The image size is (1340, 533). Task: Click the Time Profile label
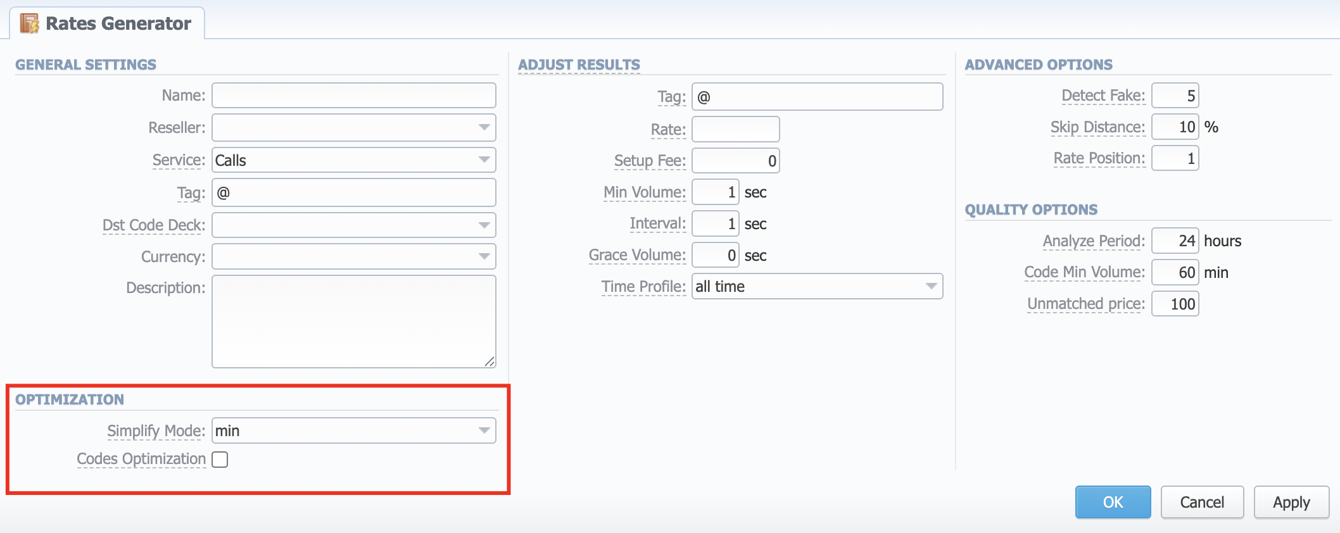pyautogui.click(x=643, y=287)
